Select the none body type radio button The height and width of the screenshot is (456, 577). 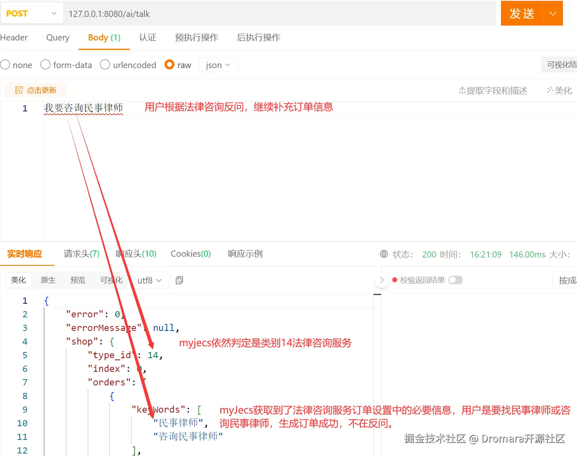[x=5, y=64]
